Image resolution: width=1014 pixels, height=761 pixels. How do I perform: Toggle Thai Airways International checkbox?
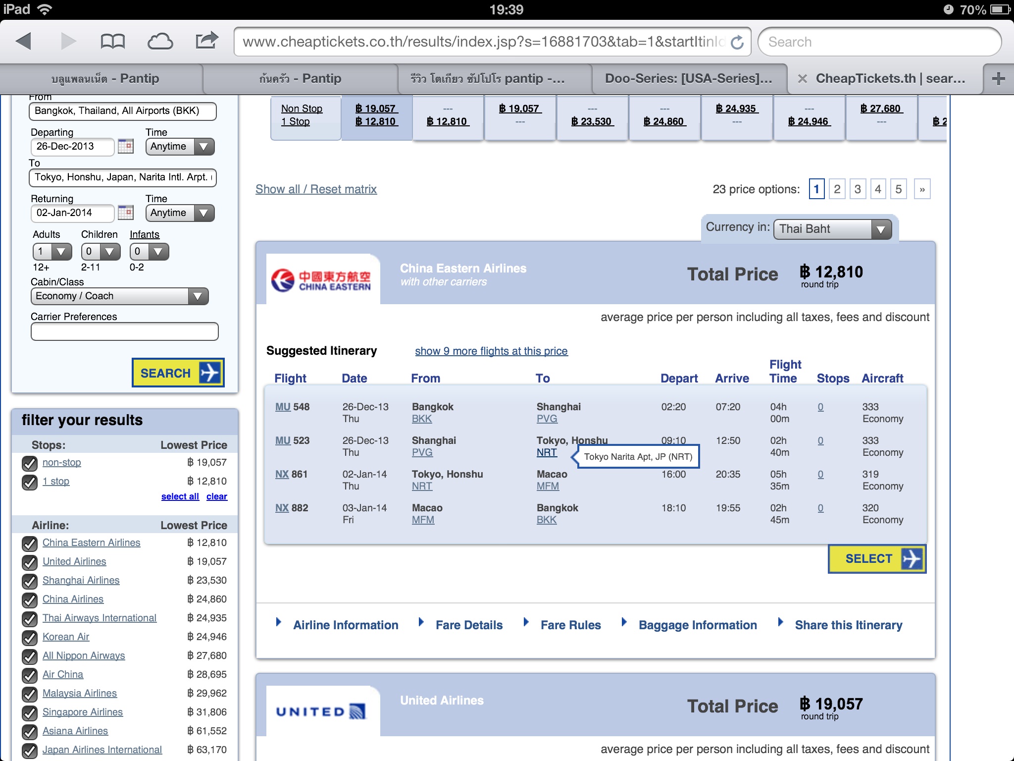30,619
